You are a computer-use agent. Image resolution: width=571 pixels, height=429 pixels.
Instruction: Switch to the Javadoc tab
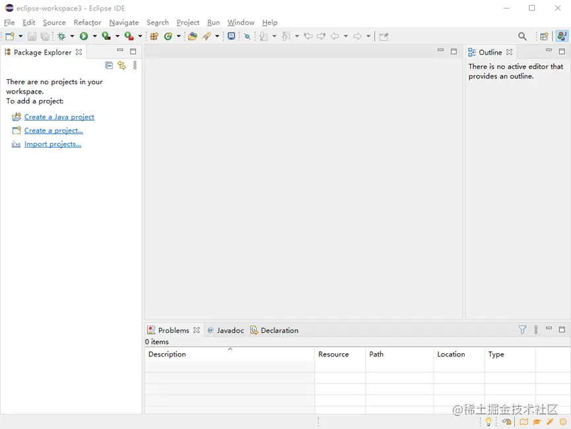pos(226,330)
